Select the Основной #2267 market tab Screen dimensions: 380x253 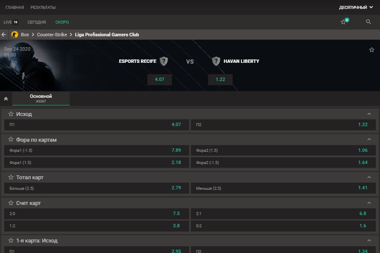pyautogui.click(x=41, y=99)
